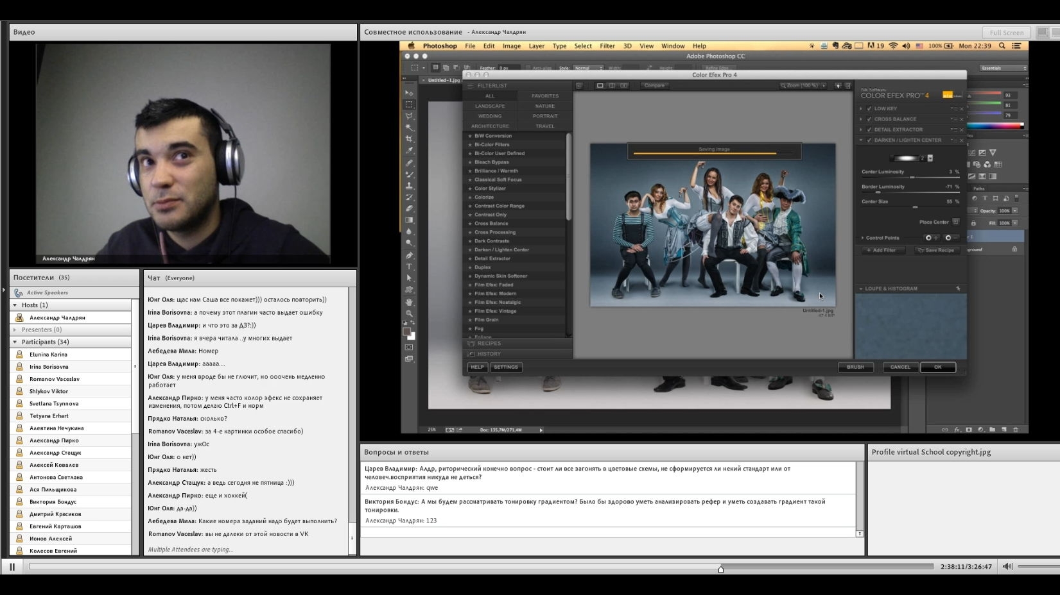Remove the Low Key filter with X

tap(961, 109)
